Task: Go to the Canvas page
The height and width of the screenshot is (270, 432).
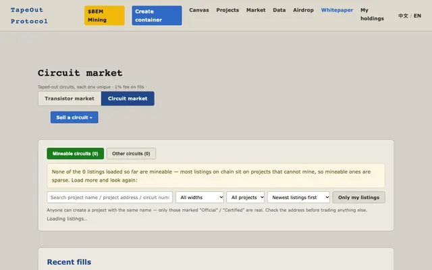Action: coord(199,10)
